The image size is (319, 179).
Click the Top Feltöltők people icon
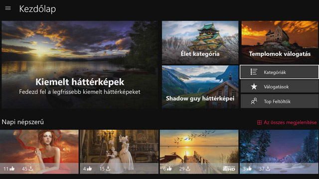254,101
